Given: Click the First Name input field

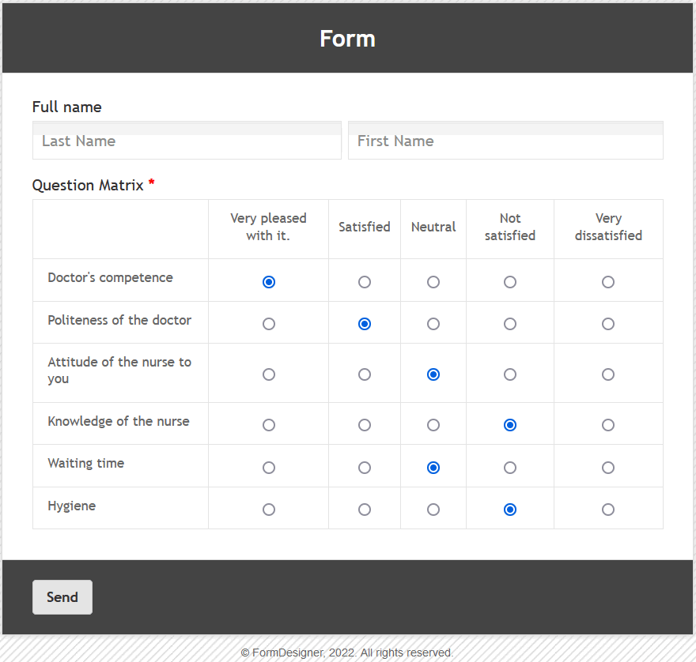Looking at the screenshot, I should pos(505,141).
